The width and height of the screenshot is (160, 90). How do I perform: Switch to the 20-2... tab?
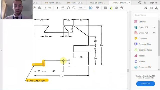35,3
